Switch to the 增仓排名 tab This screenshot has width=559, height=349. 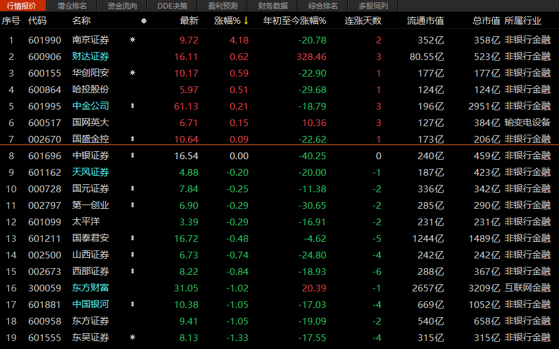(x=72, y=6)
